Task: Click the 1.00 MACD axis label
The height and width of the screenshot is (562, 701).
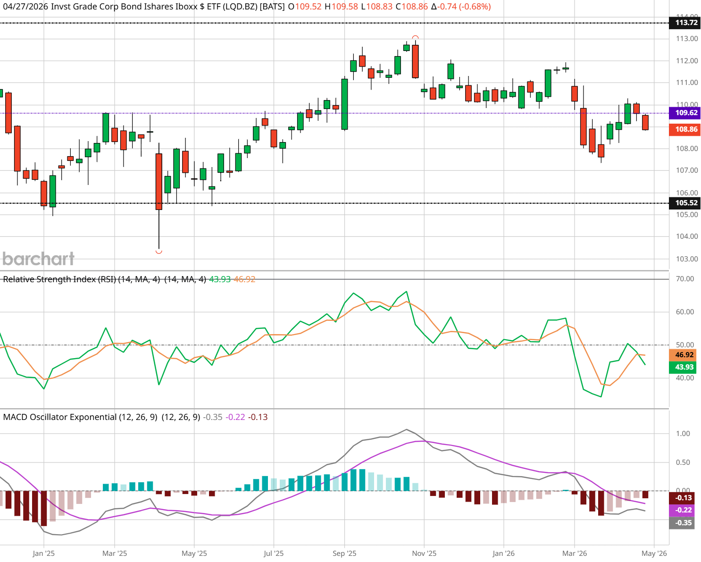Action: 683,434
